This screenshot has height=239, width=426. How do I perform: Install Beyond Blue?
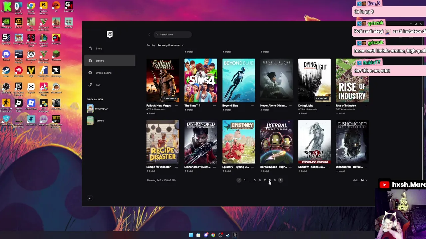[x=227, y=110]
